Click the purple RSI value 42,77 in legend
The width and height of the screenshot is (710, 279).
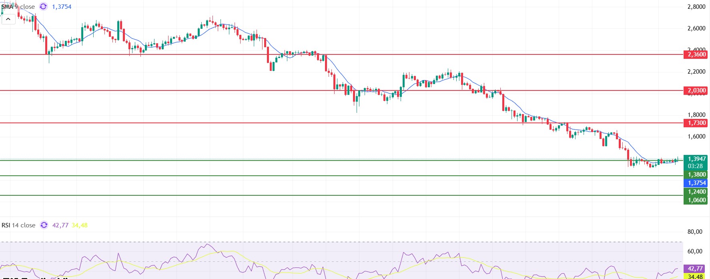pos(60,225)
